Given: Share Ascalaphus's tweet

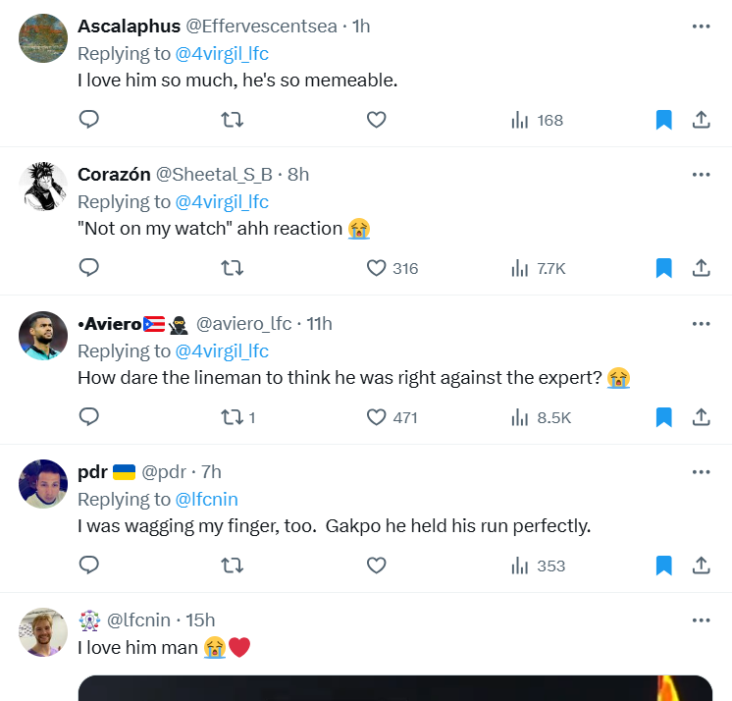Looking at the screenshot, I should point(701,120).
